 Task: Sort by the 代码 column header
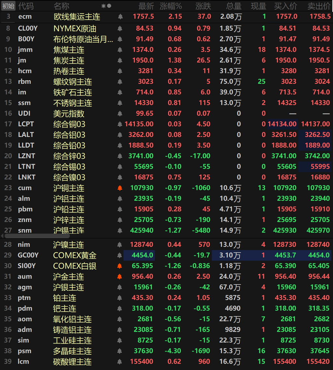(x=26, y=6)
